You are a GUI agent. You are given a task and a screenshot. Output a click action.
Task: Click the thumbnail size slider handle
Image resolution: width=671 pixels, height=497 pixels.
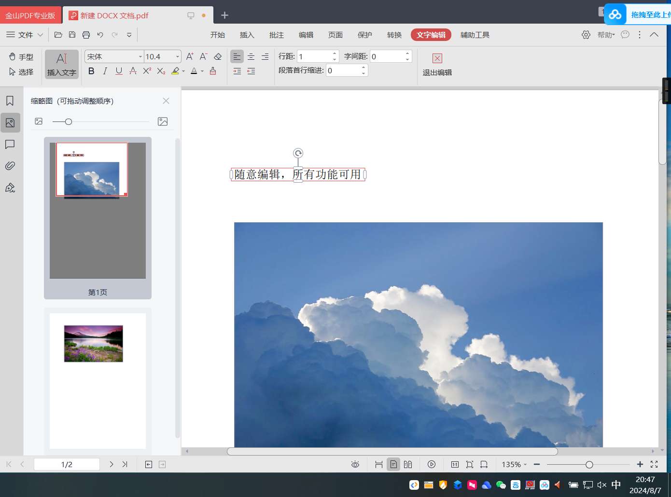[69, 121]
